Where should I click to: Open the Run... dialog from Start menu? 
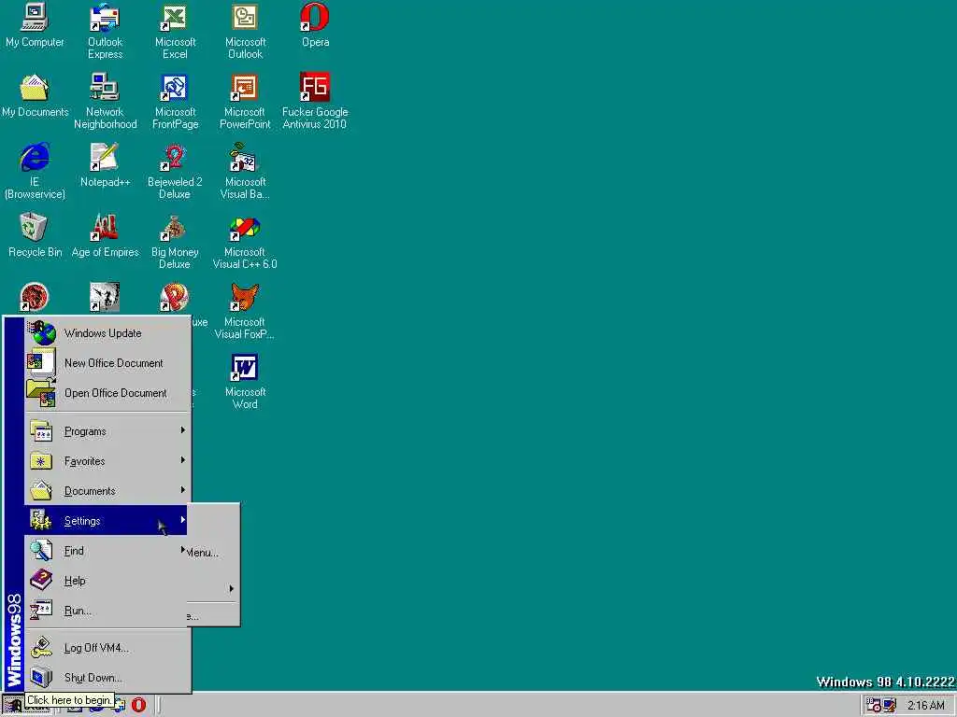tap(107, 611)
